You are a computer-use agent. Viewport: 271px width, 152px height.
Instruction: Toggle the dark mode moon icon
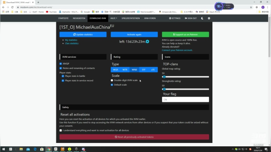(202, 18)
